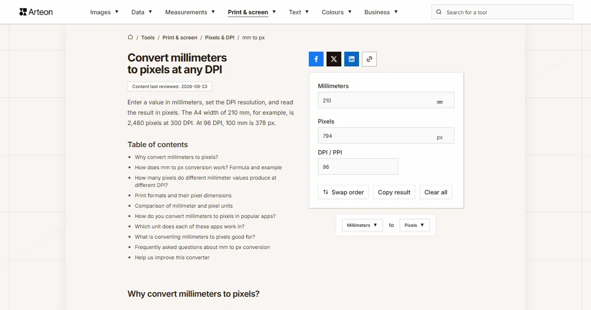The height and width of the screenshot is (310, 591).
Task: Jump to Why convert millimeters to pixels?
Action: (x=176, y=157)
